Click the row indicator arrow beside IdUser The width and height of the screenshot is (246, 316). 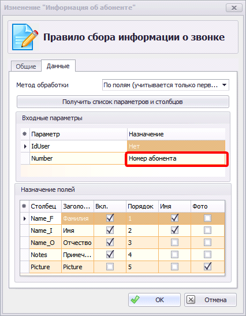coord(25,146)
